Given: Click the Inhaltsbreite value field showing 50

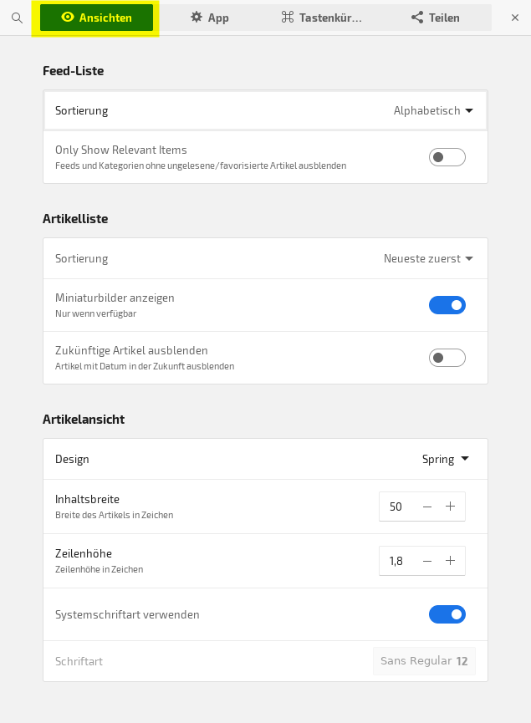Looking at the screenshot, I should (x=396, y=507).
